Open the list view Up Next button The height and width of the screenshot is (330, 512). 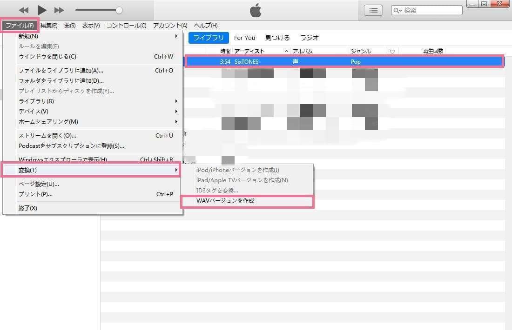(373, 10)
